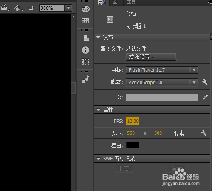Open the Motion Presets panel icon
This screenshot has width=212, height=191.
click(85, 79)
